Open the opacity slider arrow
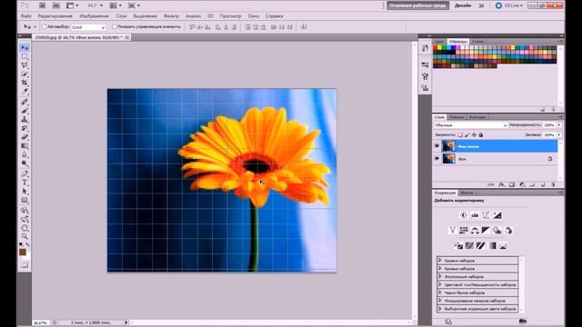582x327 pixels. click(x=559, y=125)
